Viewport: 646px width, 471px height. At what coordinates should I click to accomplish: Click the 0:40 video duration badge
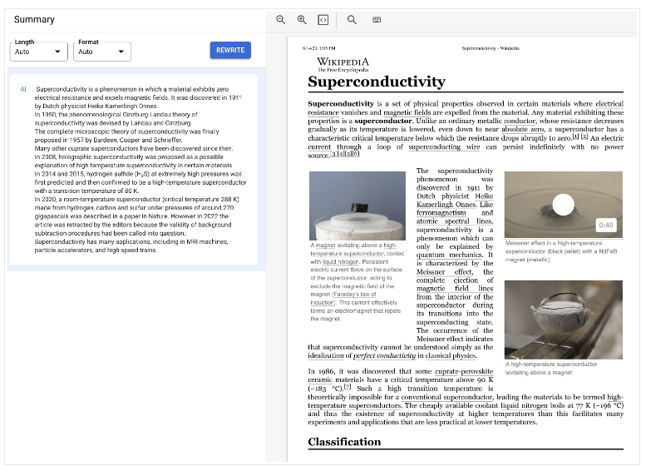click(x=606, y=226)
